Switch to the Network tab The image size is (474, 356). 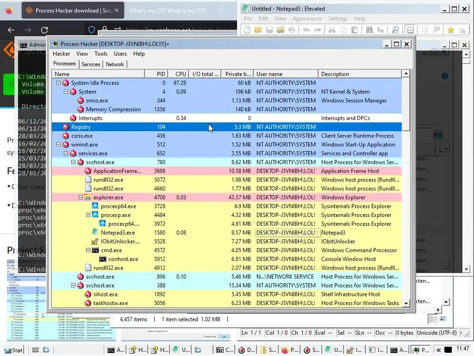click(115, 64)
